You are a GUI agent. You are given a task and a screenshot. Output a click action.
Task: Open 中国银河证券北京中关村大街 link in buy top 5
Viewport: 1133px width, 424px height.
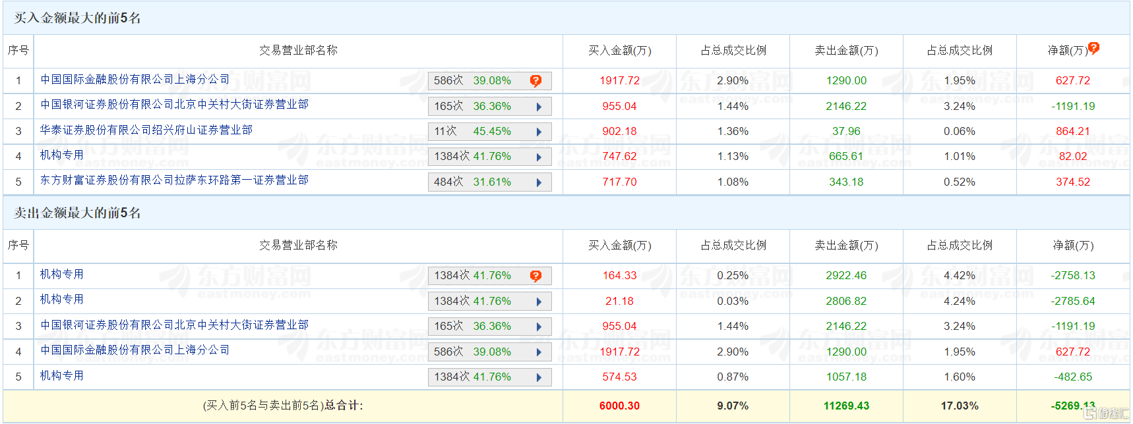pyautogui.click(x=174, y=104)
